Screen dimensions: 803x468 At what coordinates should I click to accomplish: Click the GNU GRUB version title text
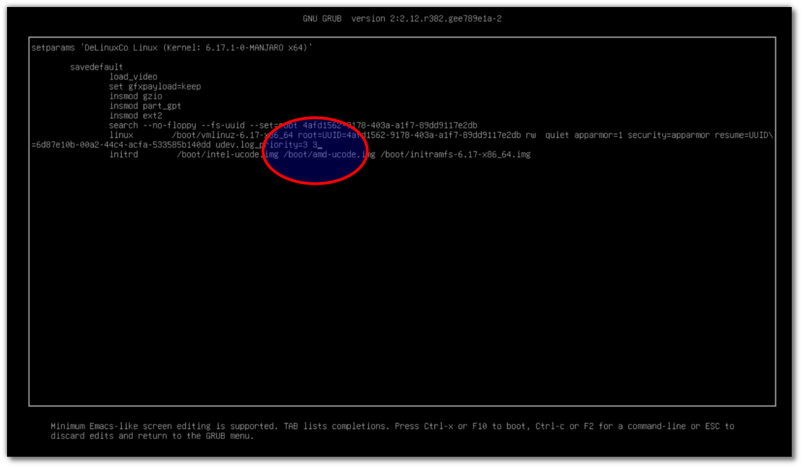click(401, 18)
